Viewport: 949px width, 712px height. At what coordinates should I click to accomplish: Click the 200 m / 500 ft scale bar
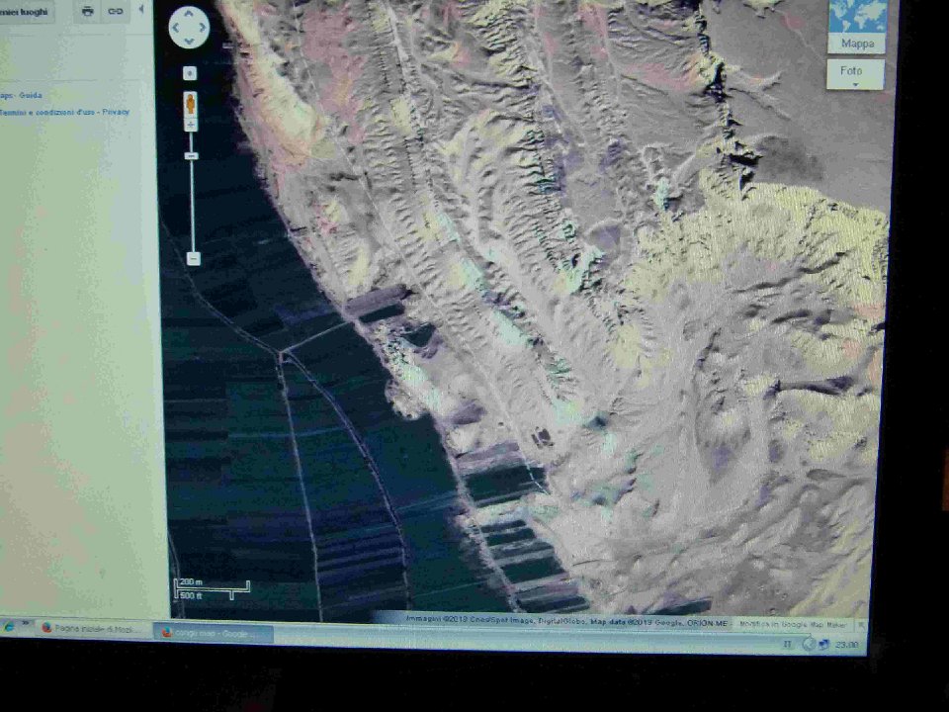tap(212, 588)
